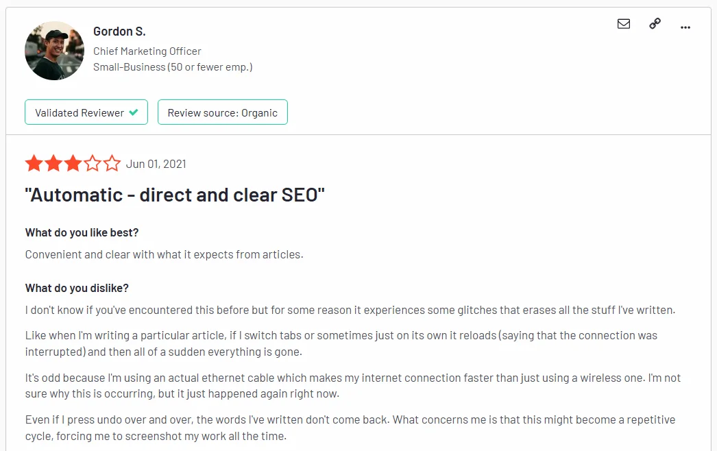This screenshot has width=717, height=451.
Task: Select the Review source: Organic badge
Action: point(222,112)
